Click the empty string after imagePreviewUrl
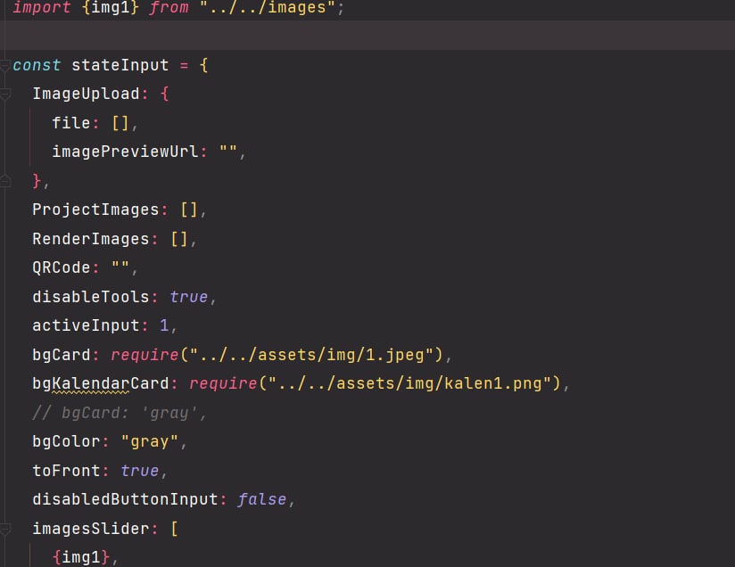The image size is (735, 567). (x=228, y=150)
